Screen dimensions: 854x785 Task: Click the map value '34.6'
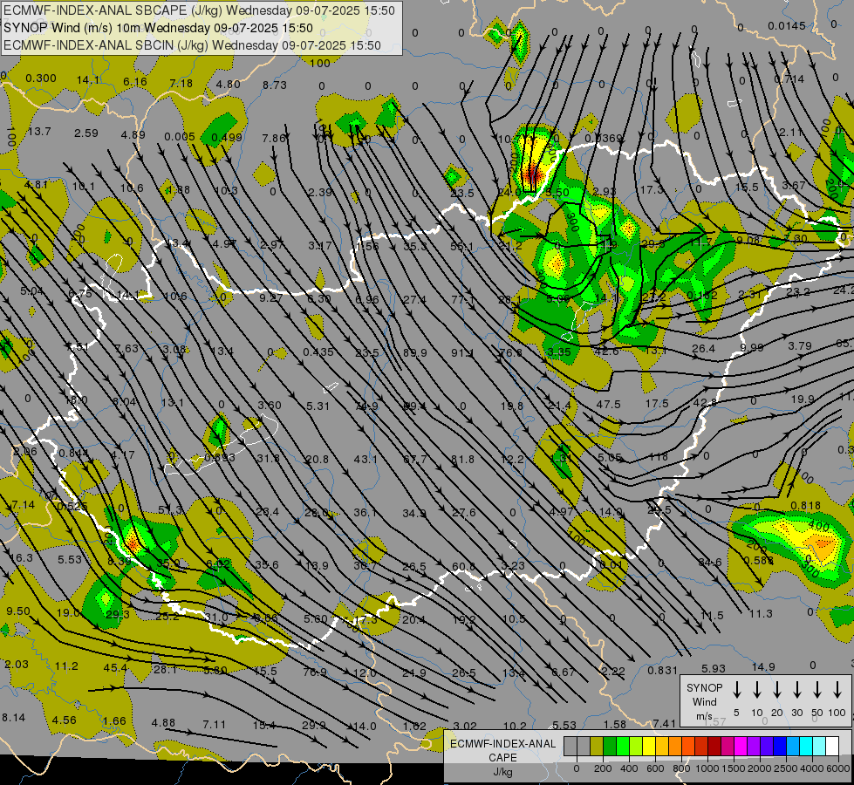(710, 563)
